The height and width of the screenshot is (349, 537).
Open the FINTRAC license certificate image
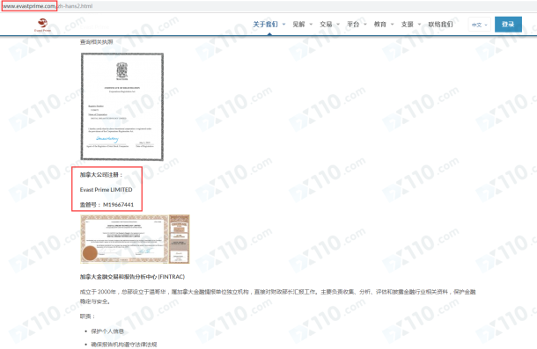[135, 239]
